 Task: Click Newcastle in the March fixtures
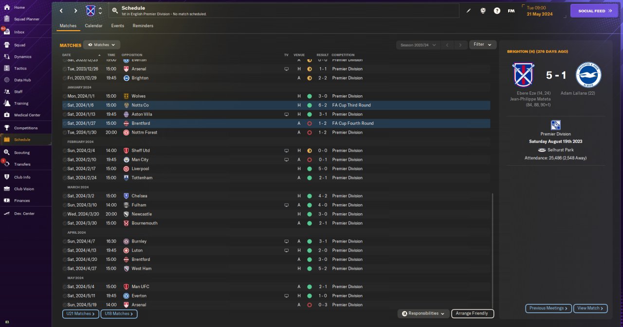click(142, 214)
